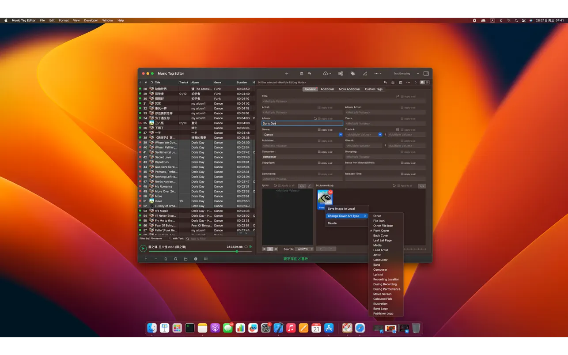Tick Apply to all for Album Artist
Viewport: 568px width, 355px height.
pos(402,108)
